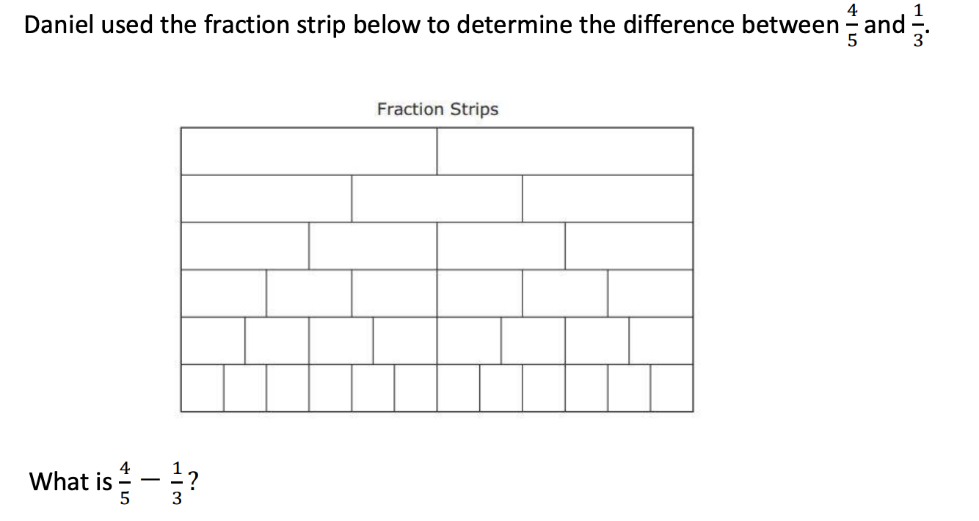
Task: Click the rightmost piece of the thirds strip
Action: (x=608, y=198)
